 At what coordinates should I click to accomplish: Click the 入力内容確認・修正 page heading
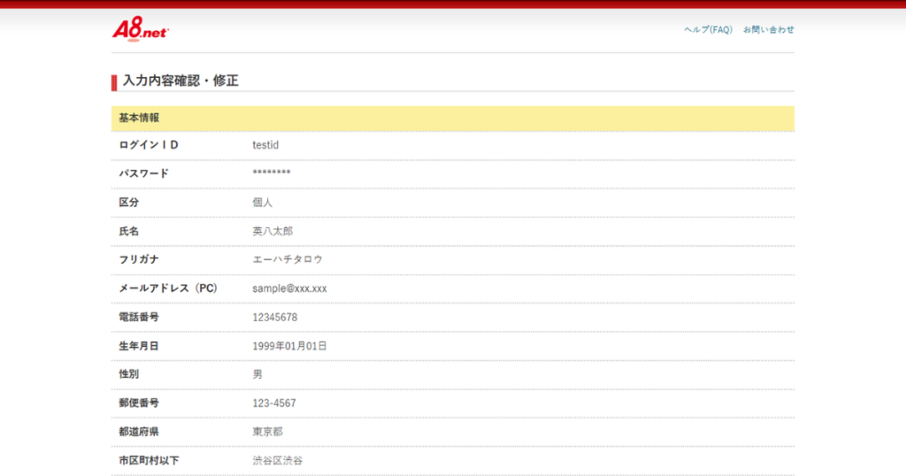[x=180, y=81]
